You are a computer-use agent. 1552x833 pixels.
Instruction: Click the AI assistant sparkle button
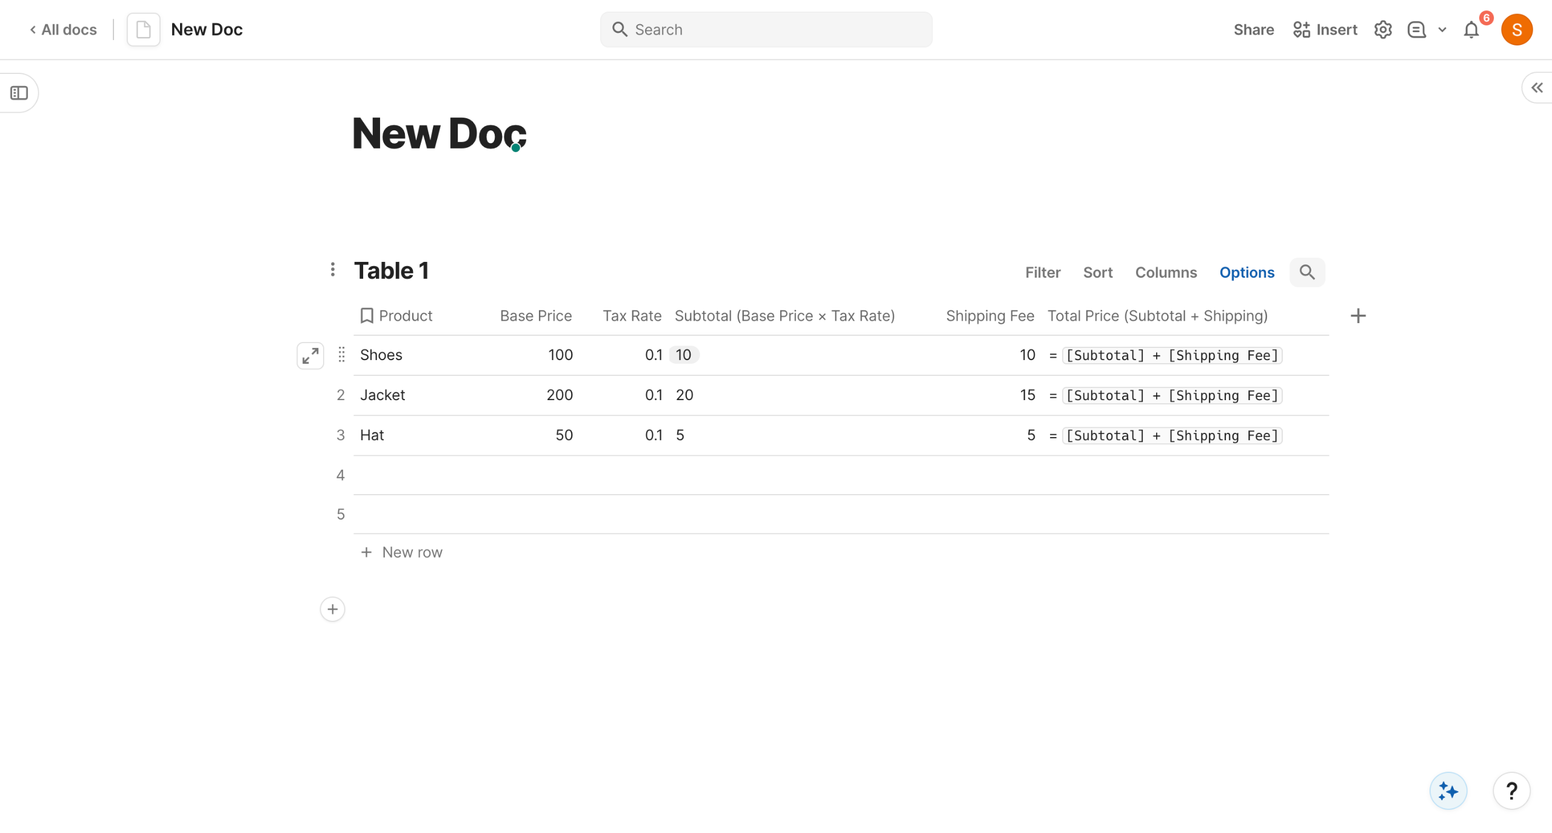(x=1448, y=791)
